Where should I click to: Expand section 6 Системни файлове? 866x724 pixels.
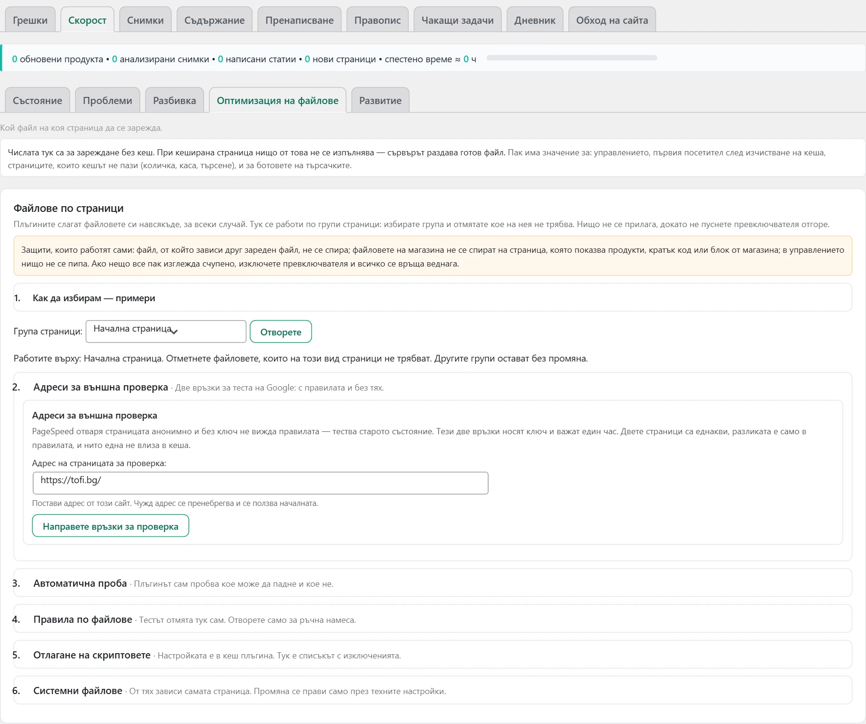point(433,690)
